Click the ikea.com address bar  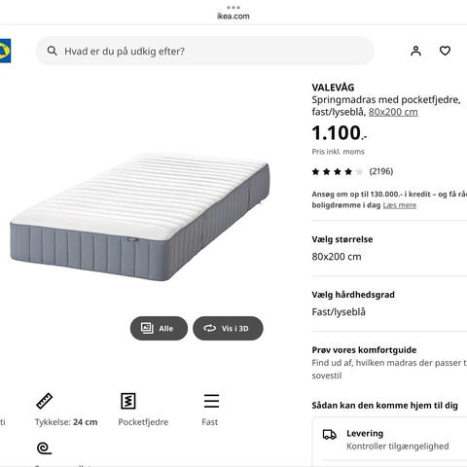[233, 16]
